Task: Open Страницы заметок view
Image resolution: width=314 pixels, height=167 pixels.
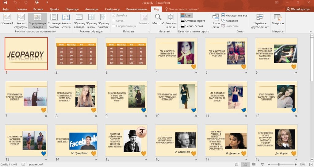Action: (54, 21)
